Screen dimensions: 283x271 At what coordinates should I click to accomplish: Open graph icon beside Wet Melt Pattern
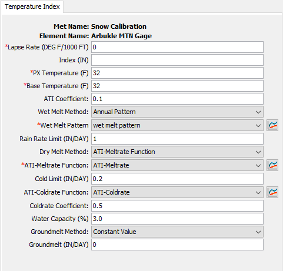click(272, 125)
